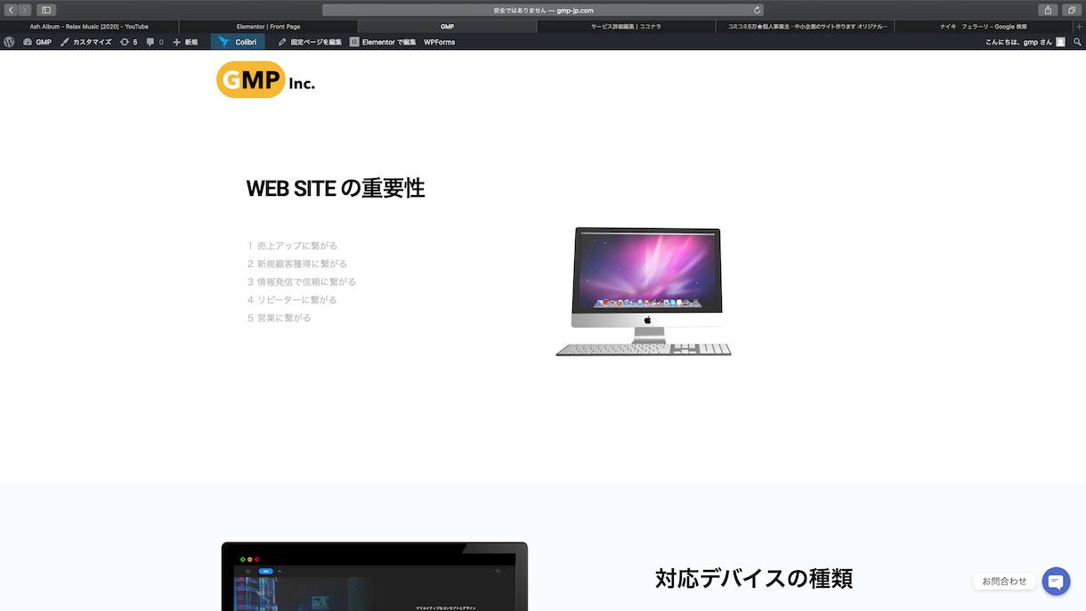Reload the page with the refresh icon

point(758,10)
